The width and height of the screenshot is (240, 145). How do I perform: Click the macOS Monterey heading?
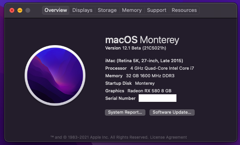click(x=142, y=40)
